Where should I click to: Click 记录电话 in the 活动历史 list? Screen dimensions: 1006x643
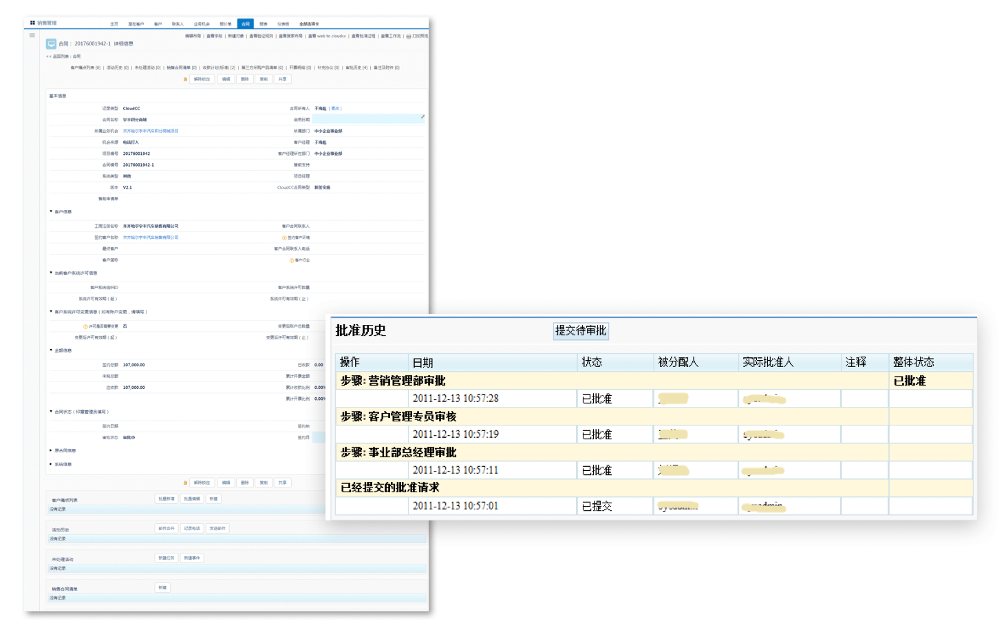point(192,528)
